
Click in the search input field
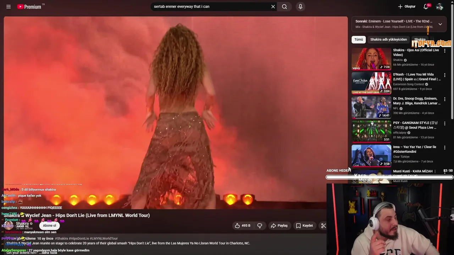[x=211, y=7]
